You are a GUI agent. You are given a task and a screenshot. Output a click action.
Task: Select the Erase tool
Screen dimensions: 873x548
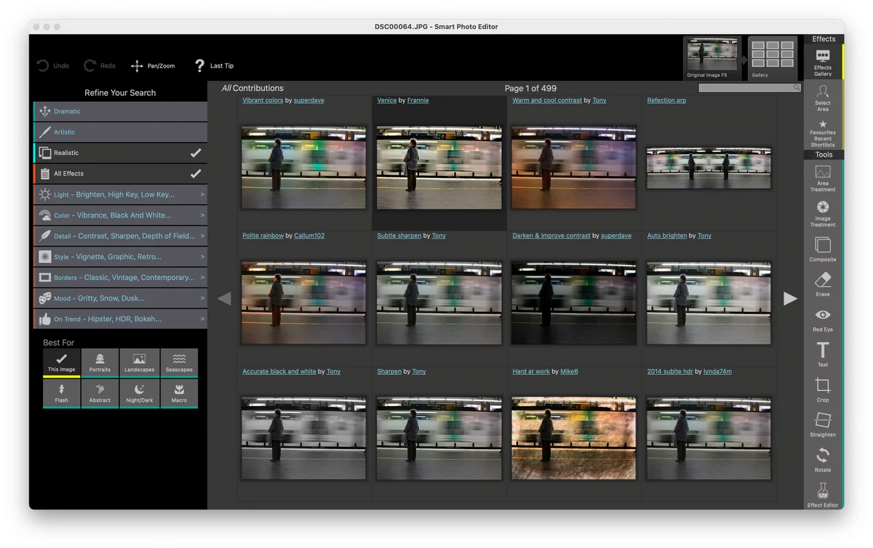tap(823, 284)
